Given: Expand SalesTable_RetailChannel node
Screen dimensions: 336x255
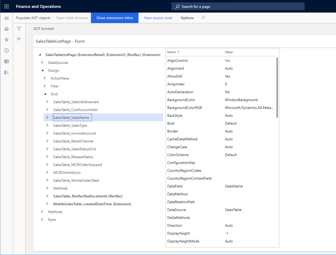Looking at the screenshot, I should coord(48,141).
